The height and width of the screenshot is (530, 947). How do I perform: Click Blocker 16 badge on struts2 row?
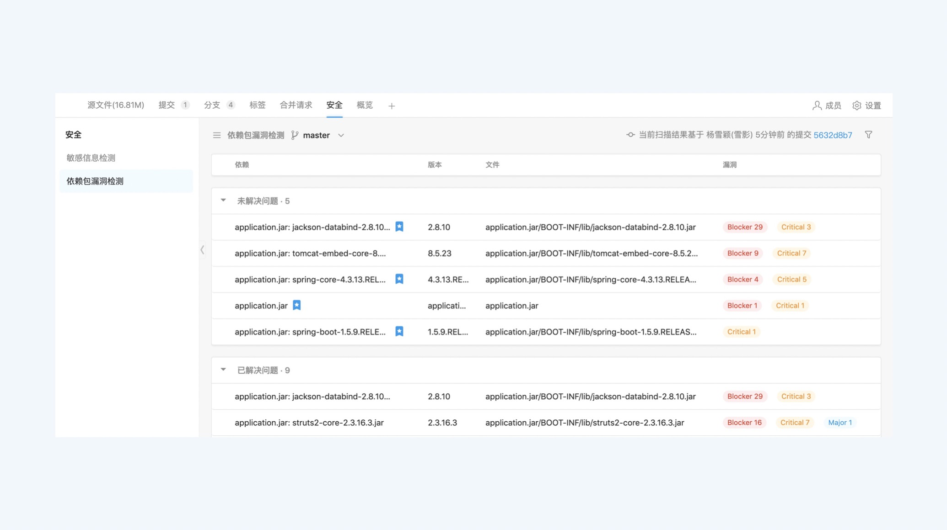click(744, 422)
